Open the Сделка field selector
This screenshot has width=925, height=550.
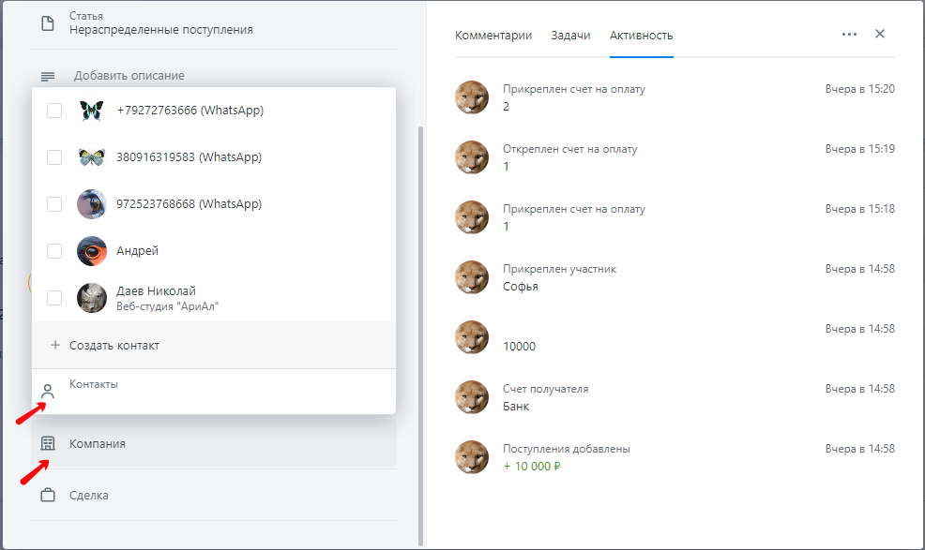pyautogui.click(x=214, y=495)
